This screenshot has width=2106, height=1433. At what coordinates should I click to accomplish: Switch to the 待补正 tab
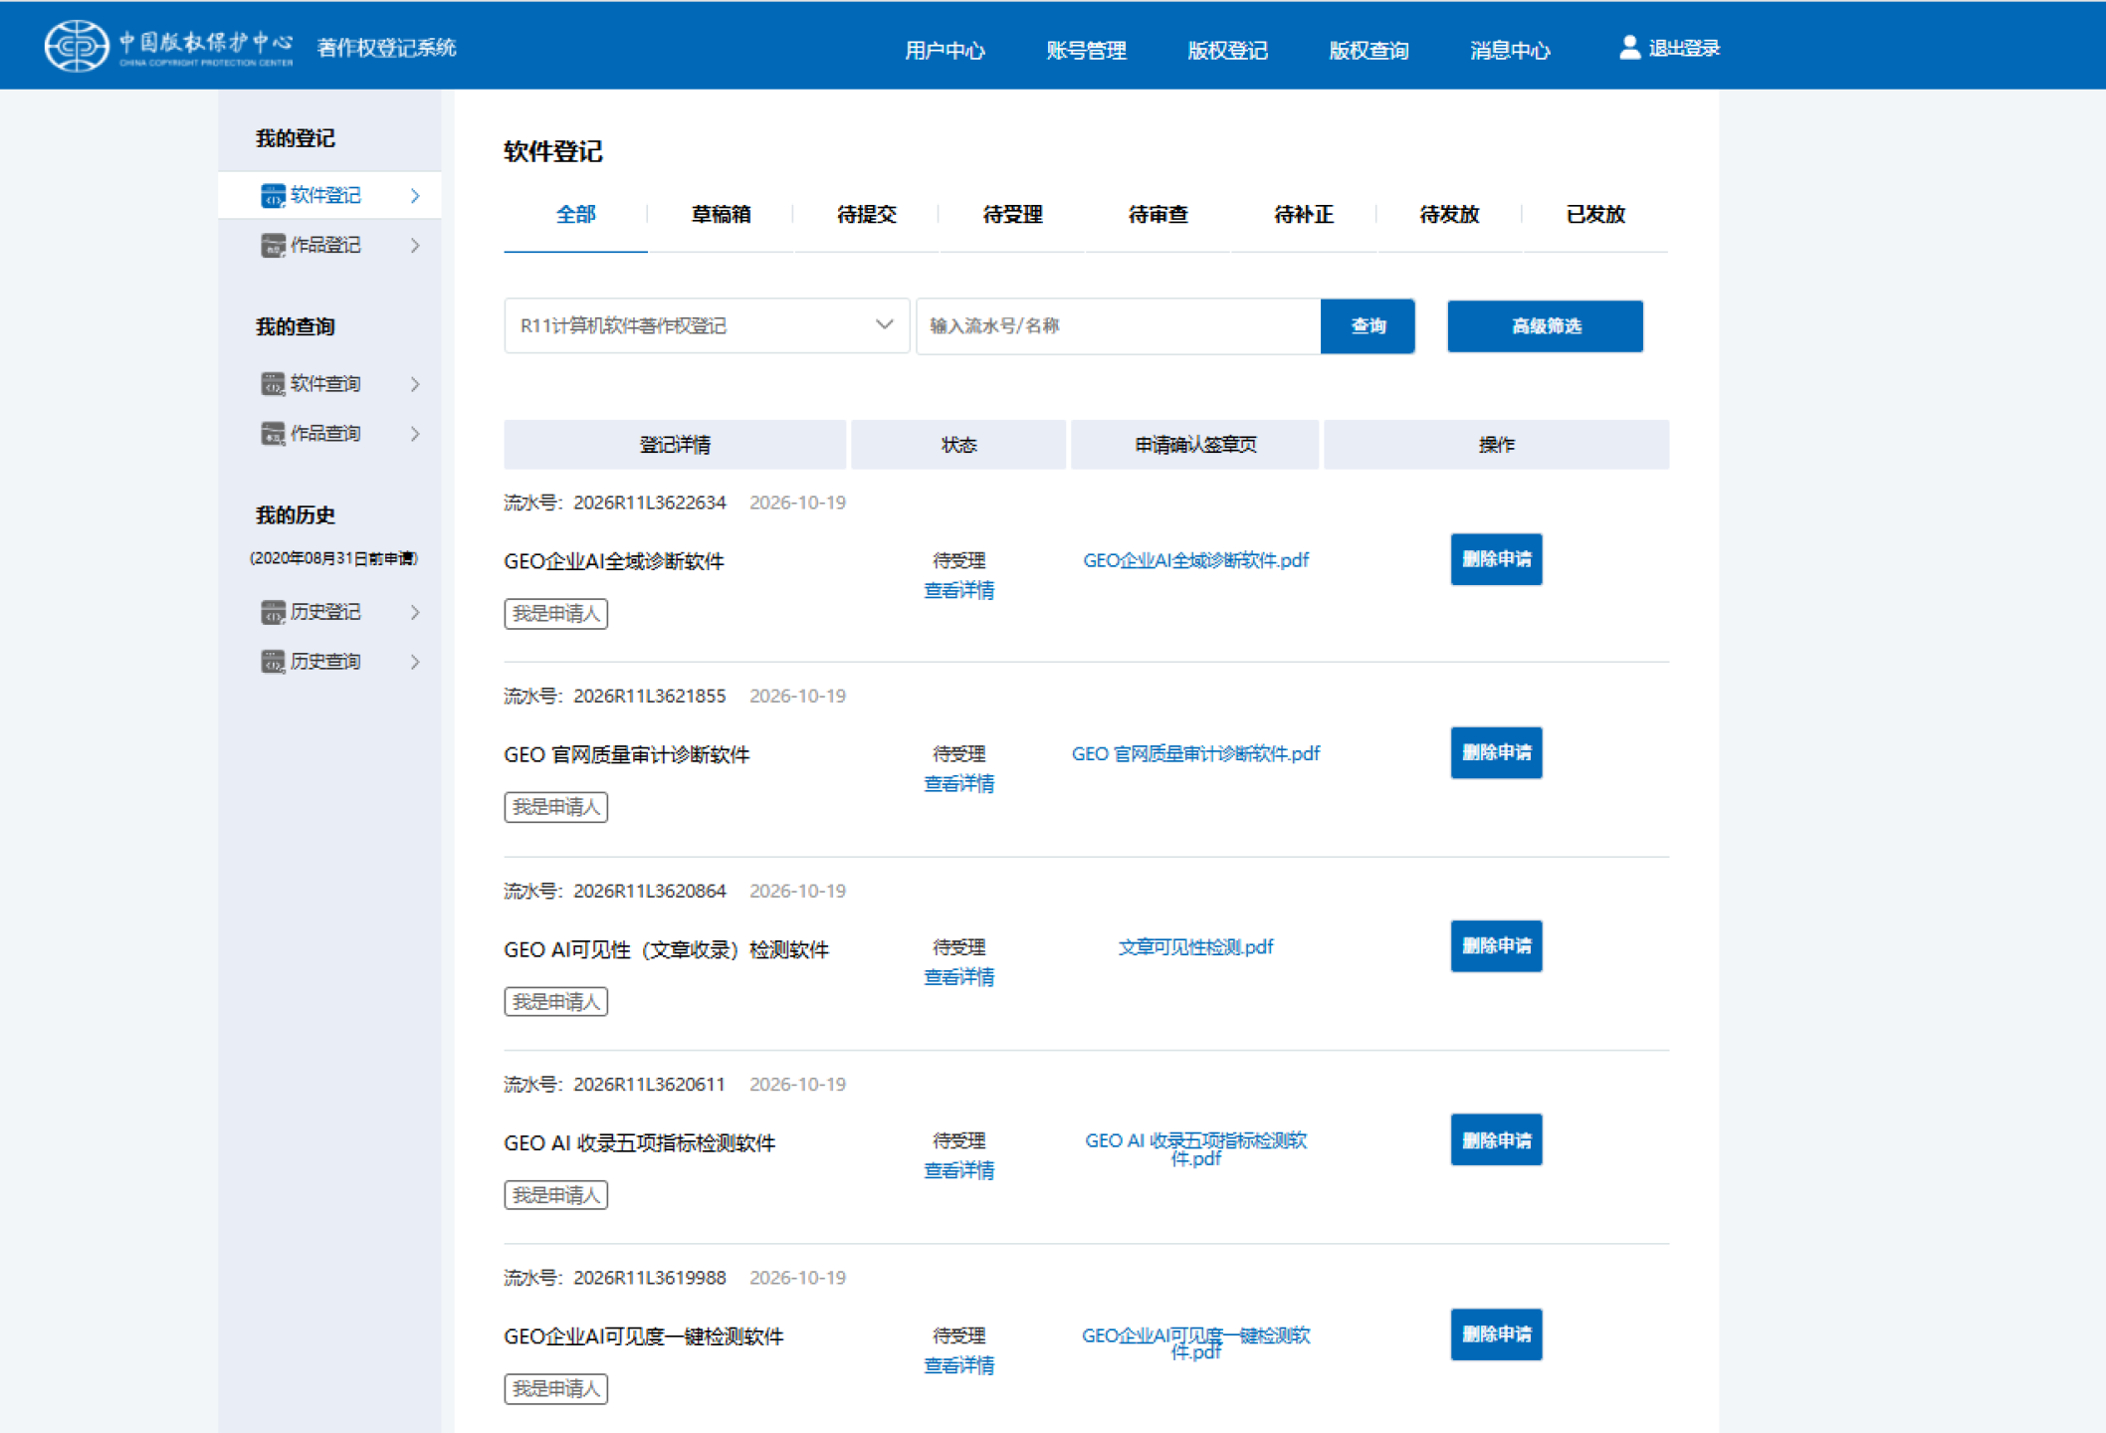click(x=1304, y=214)
